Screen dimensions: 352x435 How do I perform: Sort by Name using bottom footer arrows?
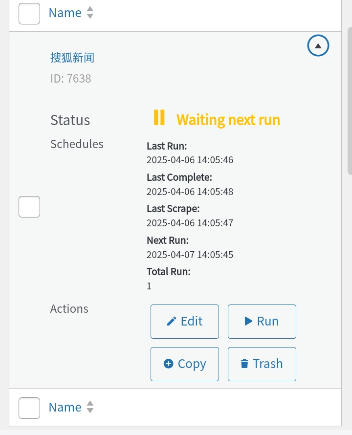90,407
